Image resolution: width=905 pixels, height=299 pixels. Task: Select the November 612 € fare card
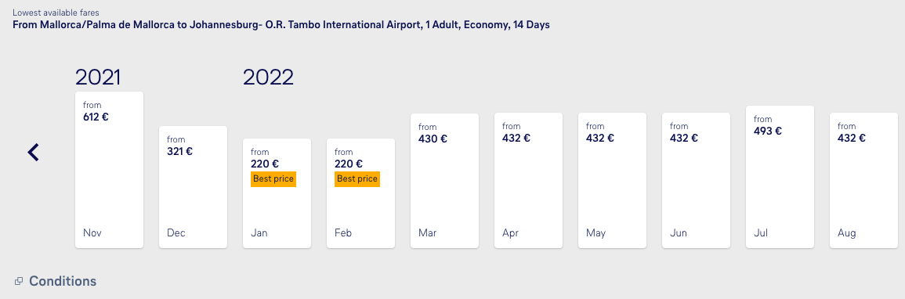(109, 170)
